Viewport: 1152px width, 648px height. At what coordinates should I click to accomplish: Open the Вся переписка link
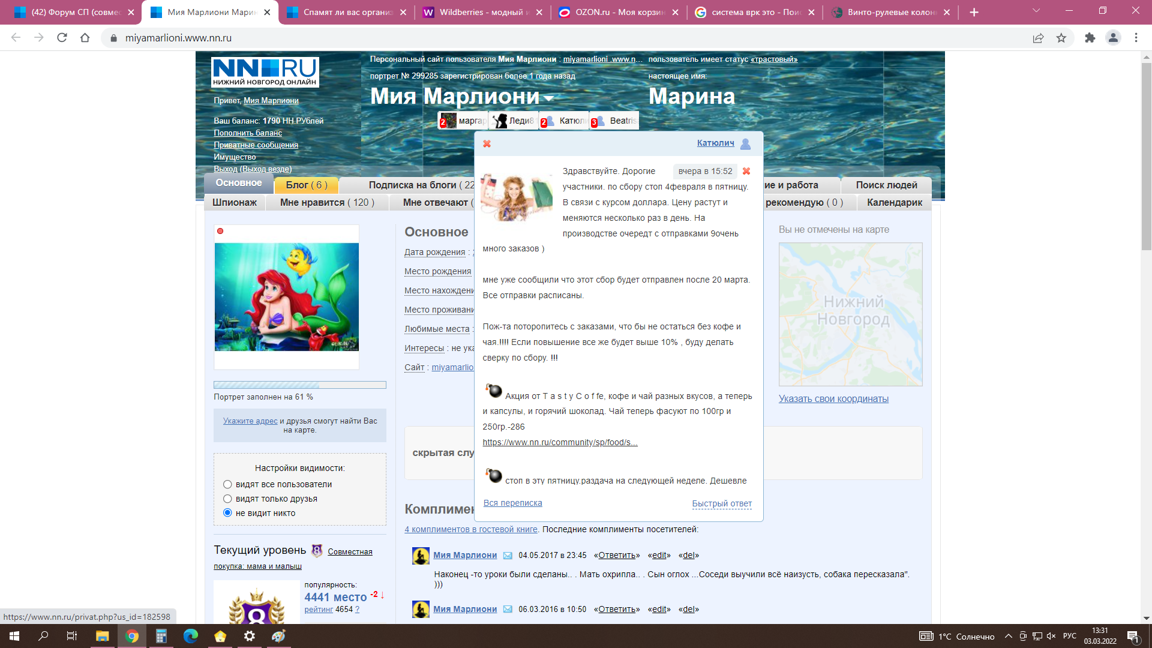[x=512, y=503]
